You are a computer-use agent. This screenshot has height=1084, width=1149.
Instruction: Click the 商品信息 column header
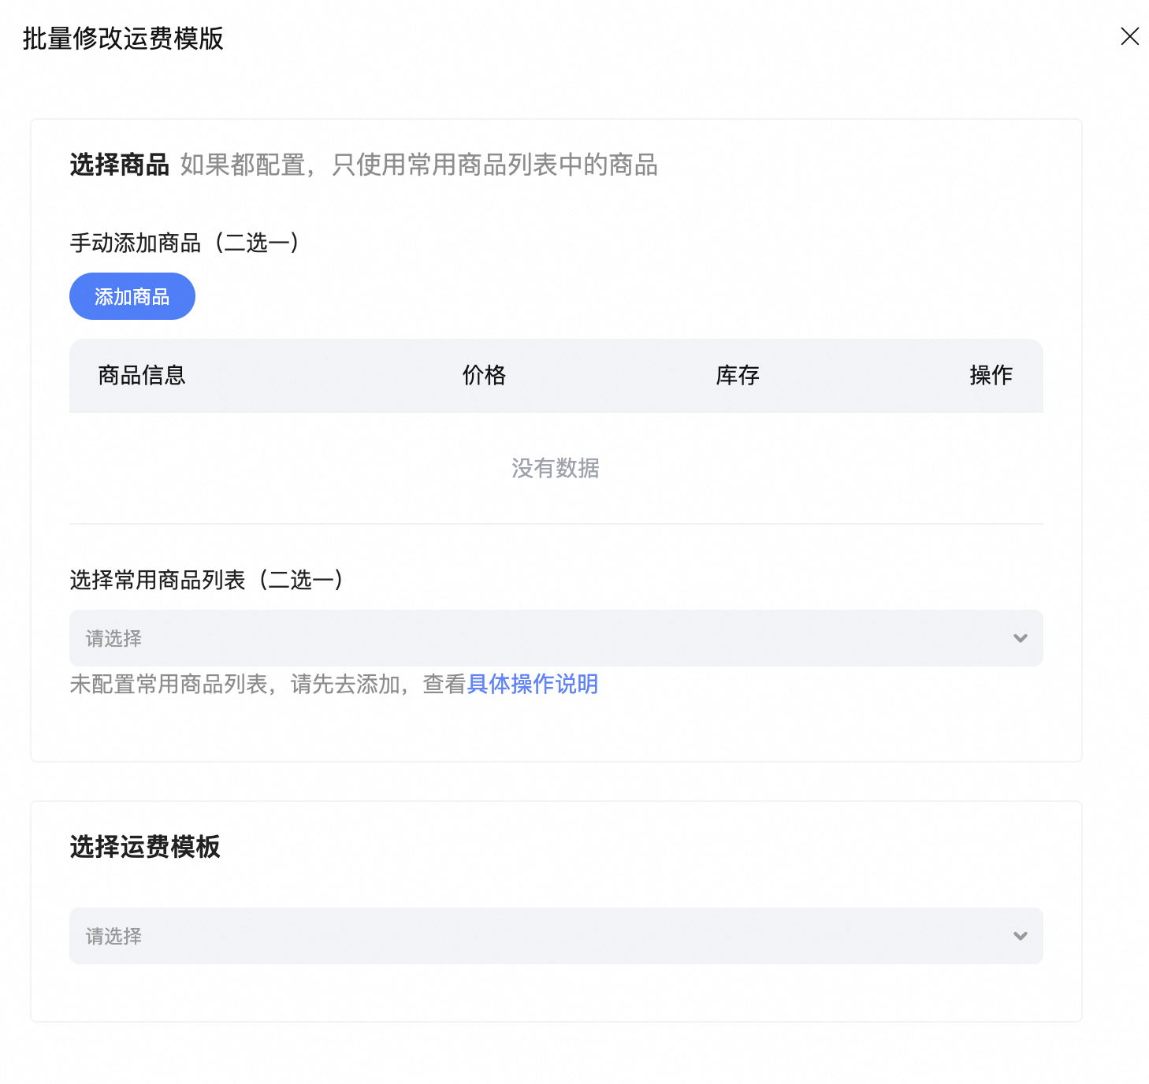142,375
